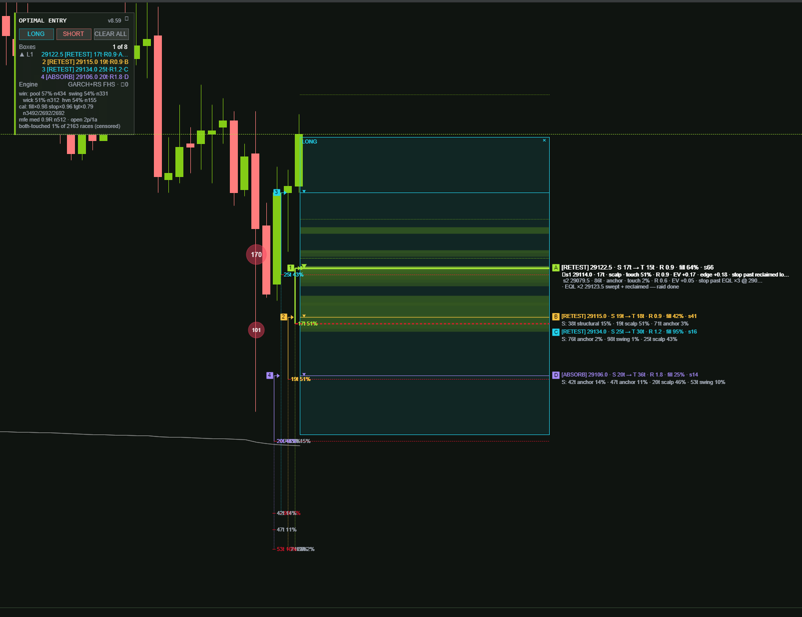Toggle the Engine checkbox next to FHS
The height and width of the screenshot is (617, 802).
[122, 84]
